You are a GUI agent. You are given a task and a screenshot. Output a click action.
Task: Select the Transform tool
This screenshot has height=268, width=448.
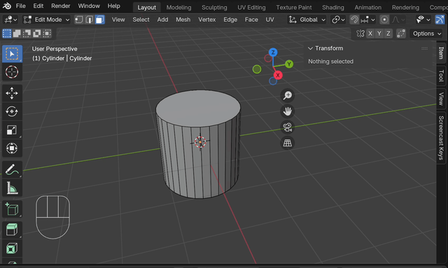coord(12,148)
